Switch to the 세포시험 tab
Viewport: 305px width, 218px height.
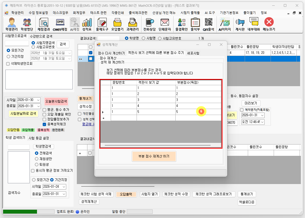pos(193,53)
